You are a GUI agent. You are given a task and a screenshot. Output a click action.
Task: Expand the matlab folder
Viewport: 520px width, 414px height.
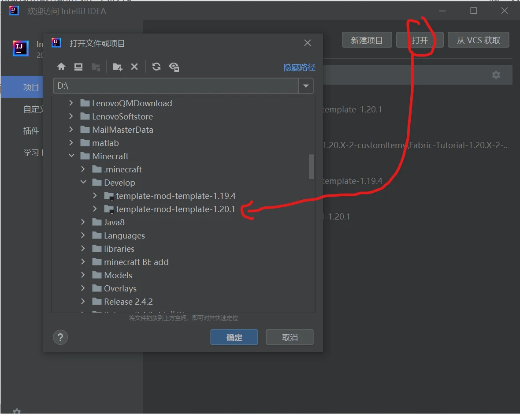pyautogui.click(x=71, y=143)
